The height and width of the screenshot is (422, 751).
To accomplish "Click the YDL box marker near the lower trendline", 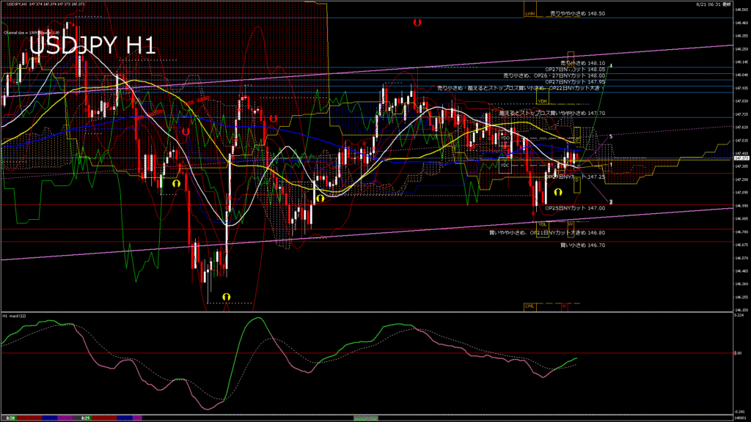I will point(542,224).
